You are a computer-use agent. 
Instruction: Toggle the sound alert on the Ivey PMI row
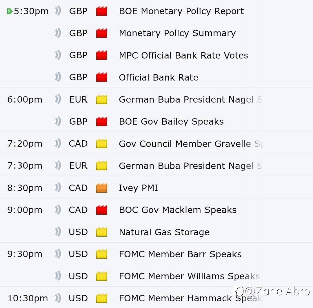(x=58, y=188)
